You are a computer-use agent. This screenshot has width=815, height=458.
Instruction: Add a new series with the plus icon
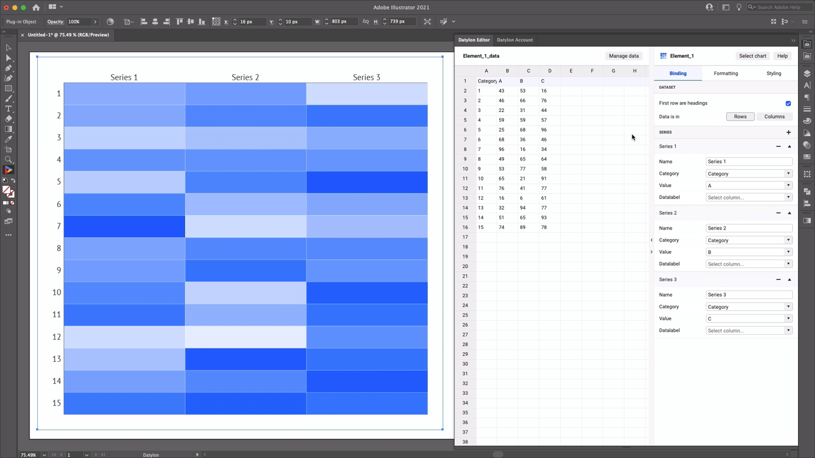point(788,132)
